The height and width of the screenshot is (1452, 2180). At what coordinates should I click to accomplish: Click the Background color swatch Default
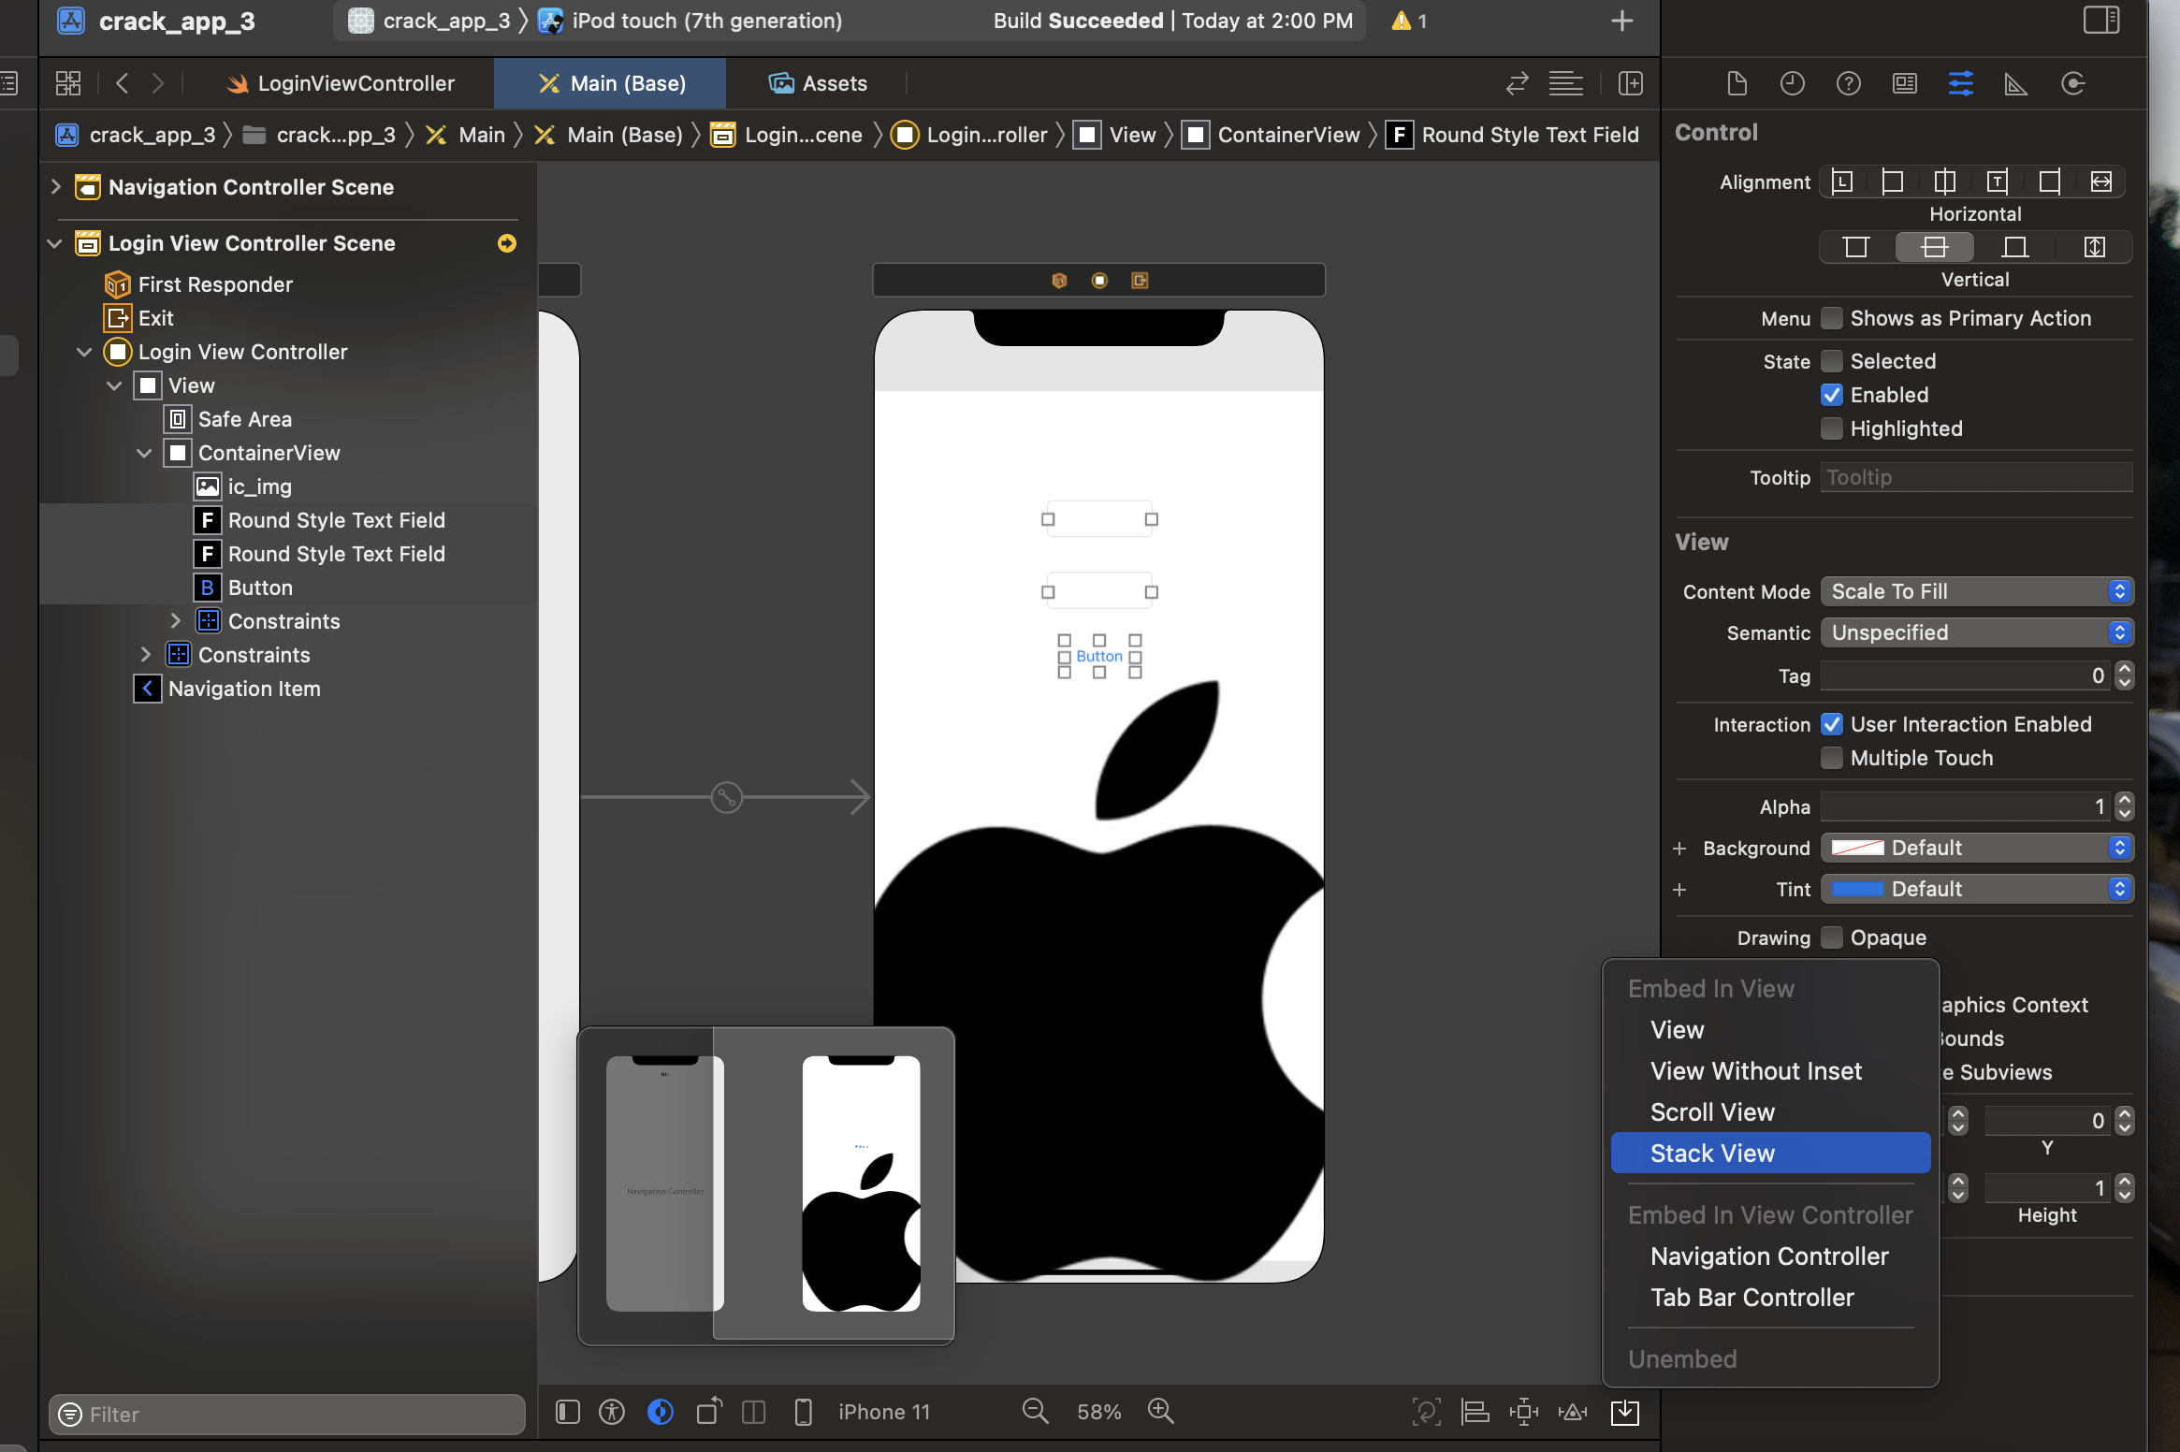pyautogui.click(x=1856, y=846)
